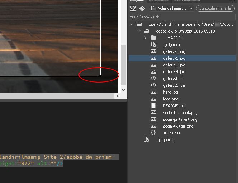Select README.md in the file tree
The width and height of the screenshot is (238, 183).
[174, 106]
